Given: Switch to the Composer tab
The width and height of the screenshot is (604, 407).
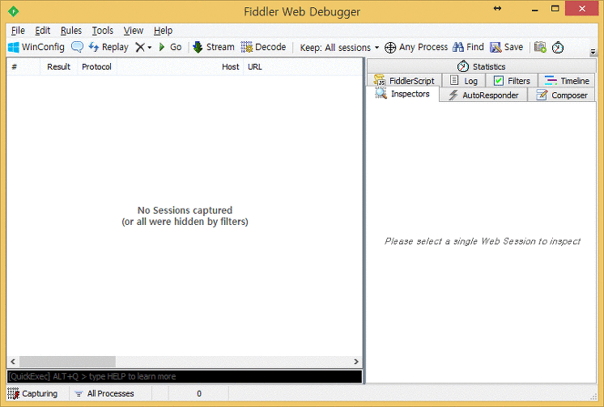Looking at the screenshot, I should [x=562, y=95].
